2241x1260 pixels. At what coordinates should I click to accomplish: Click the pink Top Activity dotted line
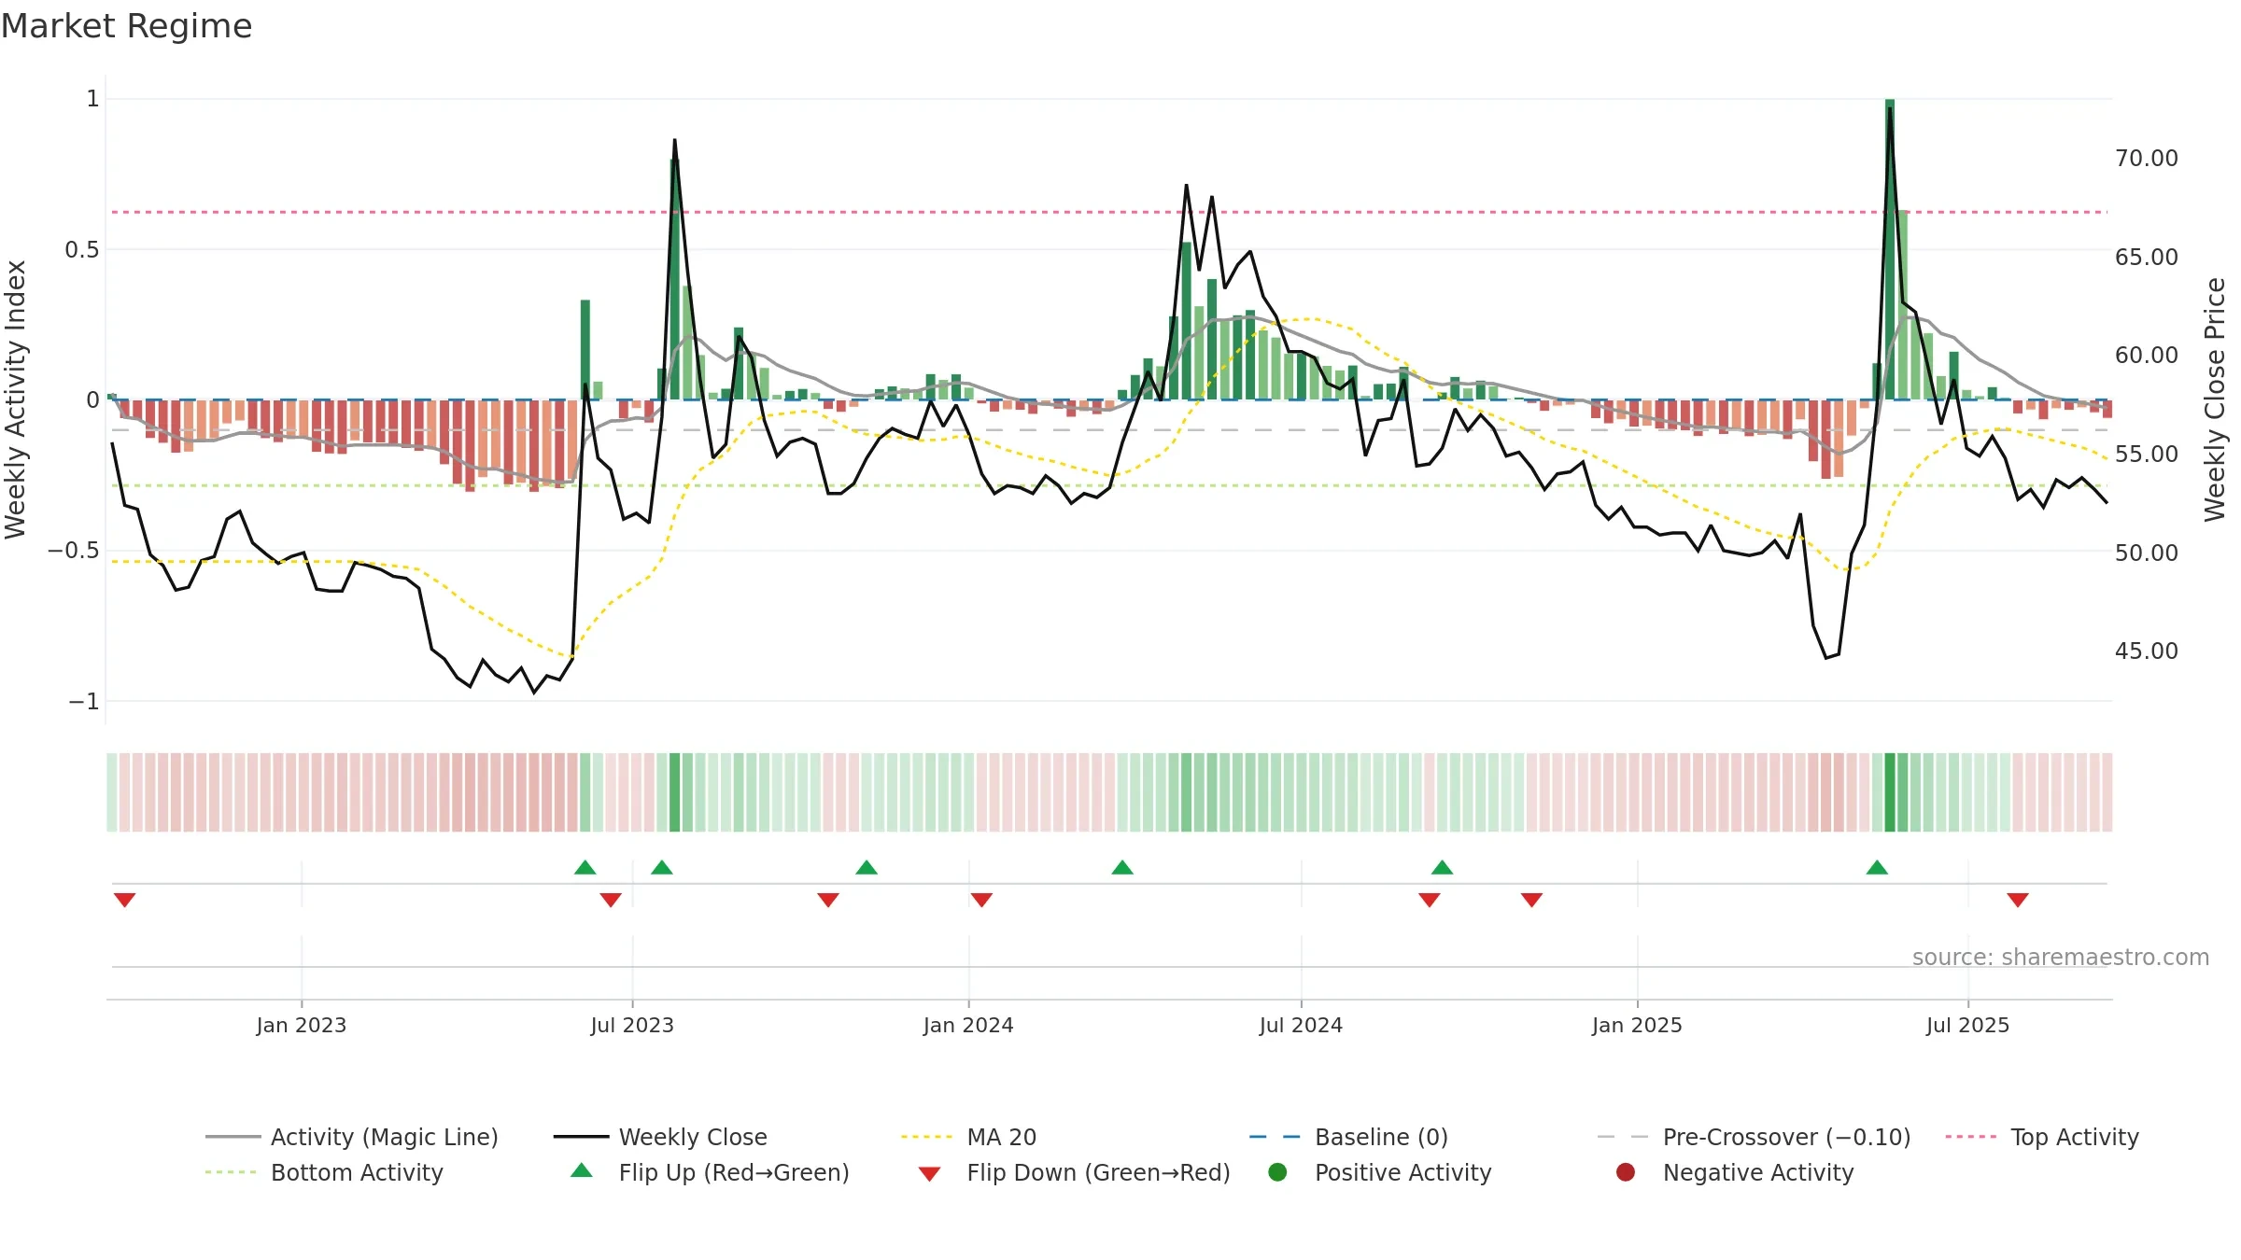(x=1109, y=212)
